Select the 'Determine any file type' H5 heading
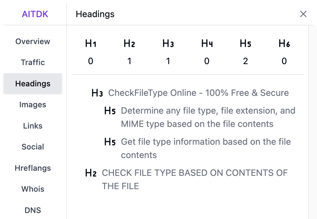 click(208, 117)
